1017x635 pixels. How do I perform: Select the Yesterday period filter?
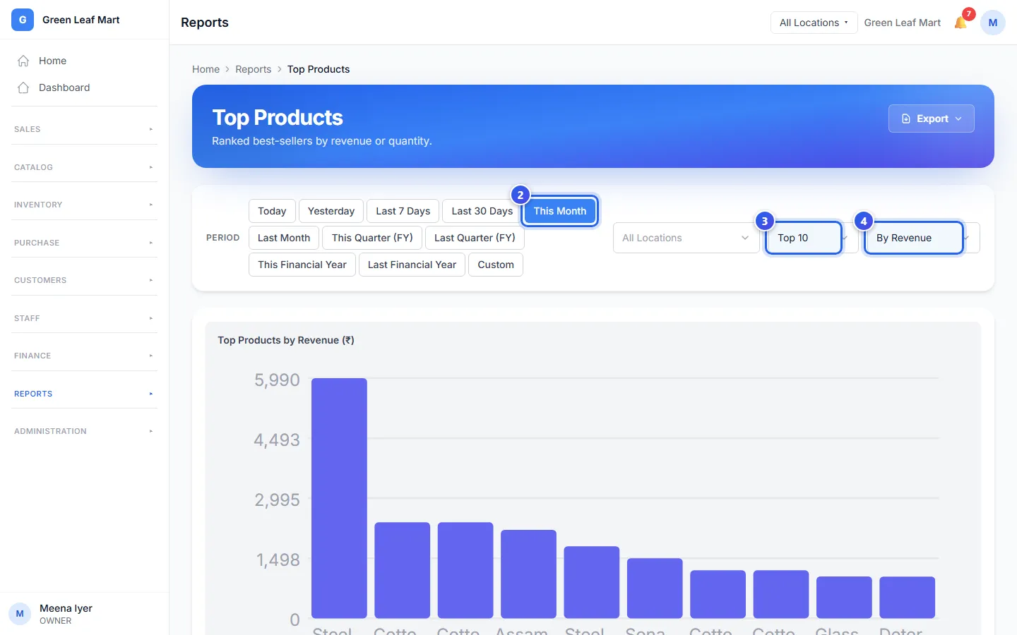tap(331, 211)
